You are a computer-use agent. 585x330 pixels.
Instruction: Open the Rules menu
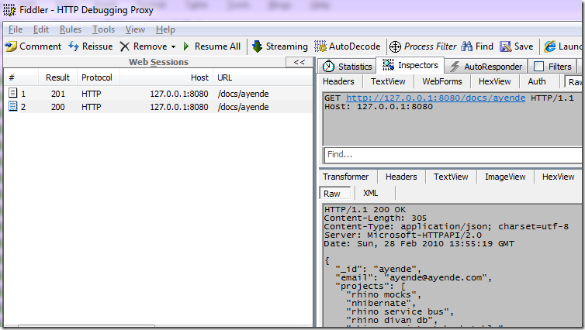coord(71,29)
